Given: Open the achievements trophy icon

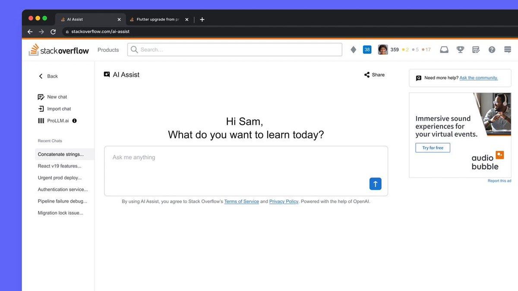Looking at the screenshot, I should tap(460, 50).
